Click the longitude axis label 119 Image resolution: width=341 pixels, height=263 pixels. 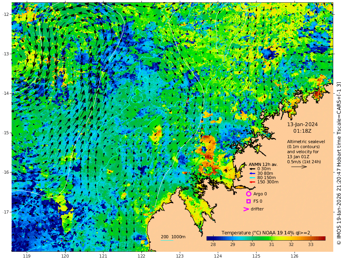tap(27, 256)
